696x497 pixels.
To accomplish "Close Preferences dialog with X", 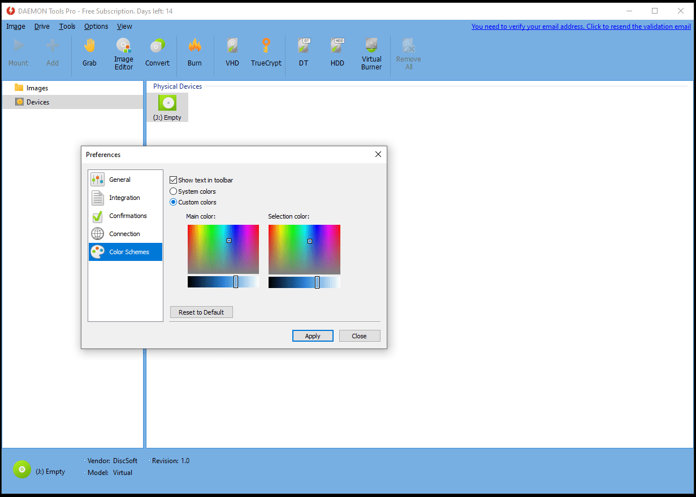I will [x=378, y=154].
